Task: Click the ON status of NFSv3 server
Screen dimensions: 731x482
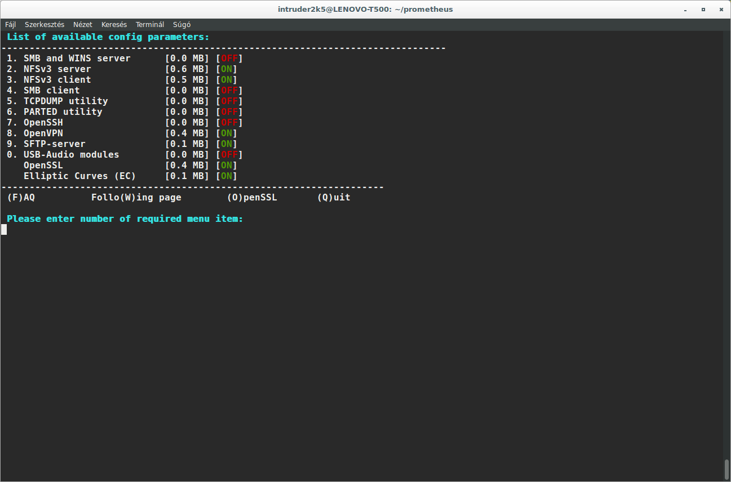Action: click(x=227, y=69)
